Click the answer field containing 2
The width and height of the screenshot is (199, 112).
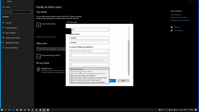[89, 64]
